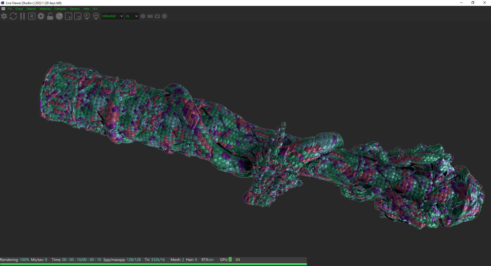The image size is (491, 266).
Task: Click the R reset render data icon
Action: (x=32, y=16)
